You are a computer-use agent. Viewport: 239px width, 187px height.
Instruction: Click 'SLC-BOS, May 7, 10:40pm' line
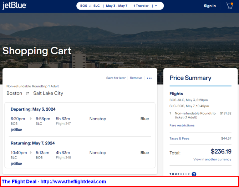click(x=189, y=106)
